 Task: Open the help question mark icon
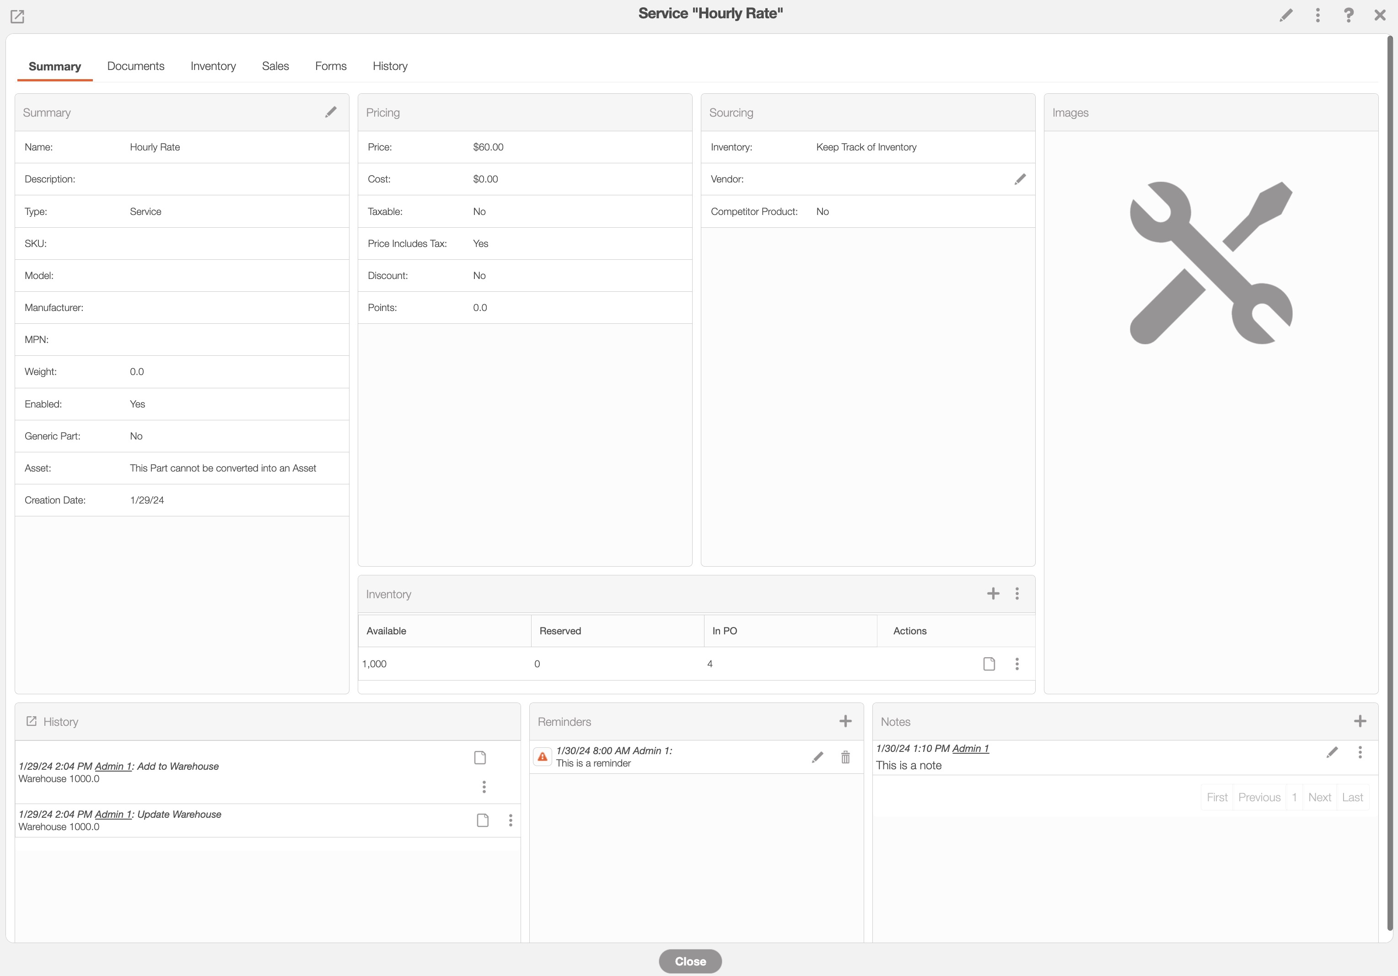[1348, 15]
